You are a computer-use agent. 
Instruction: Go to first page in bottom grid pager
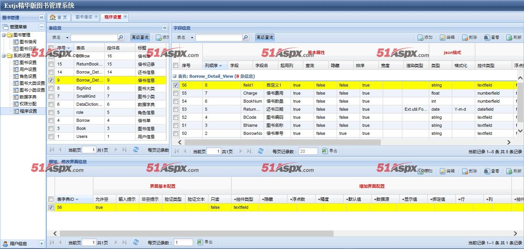pos(52,242)
